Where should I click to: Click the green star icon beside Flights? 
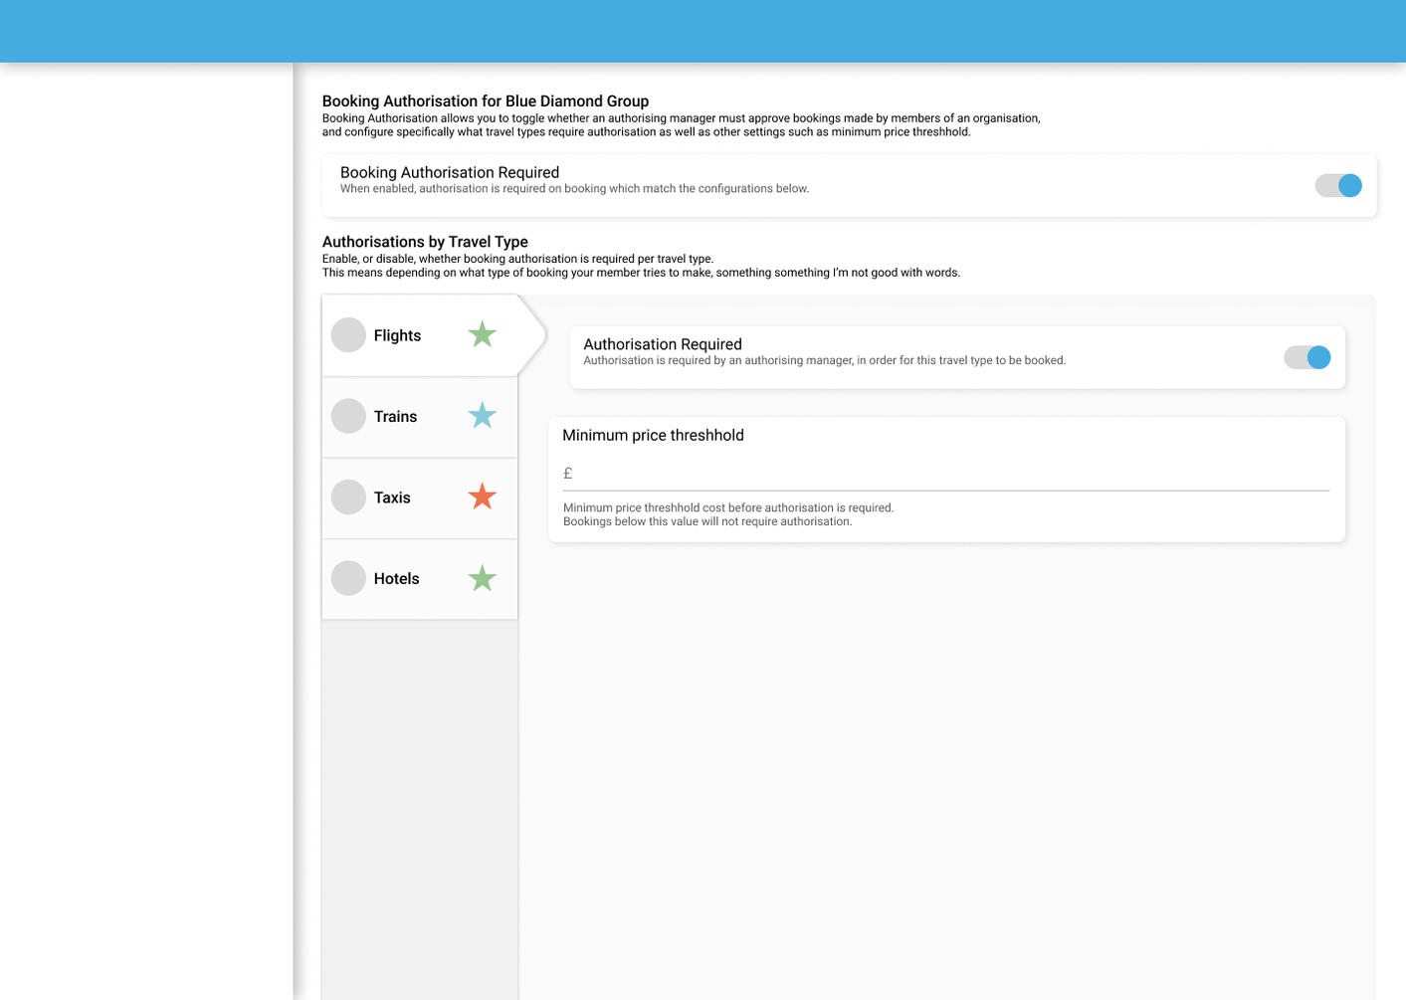click(x=482, y=334)
